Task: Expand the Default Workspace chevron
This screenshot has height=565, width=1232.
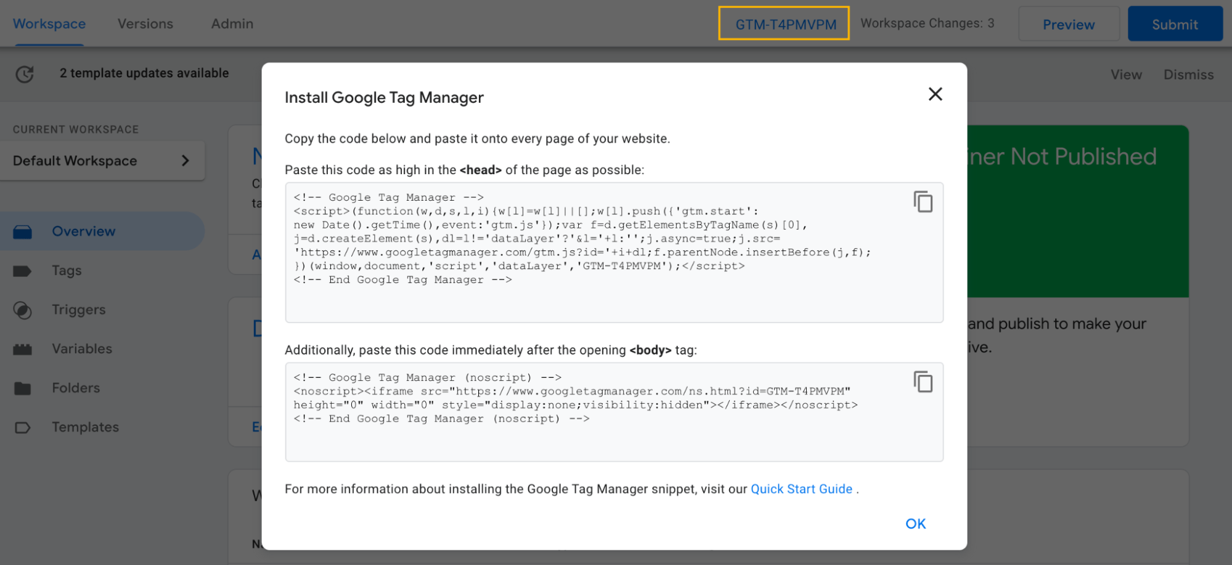Action: (185, 161)
